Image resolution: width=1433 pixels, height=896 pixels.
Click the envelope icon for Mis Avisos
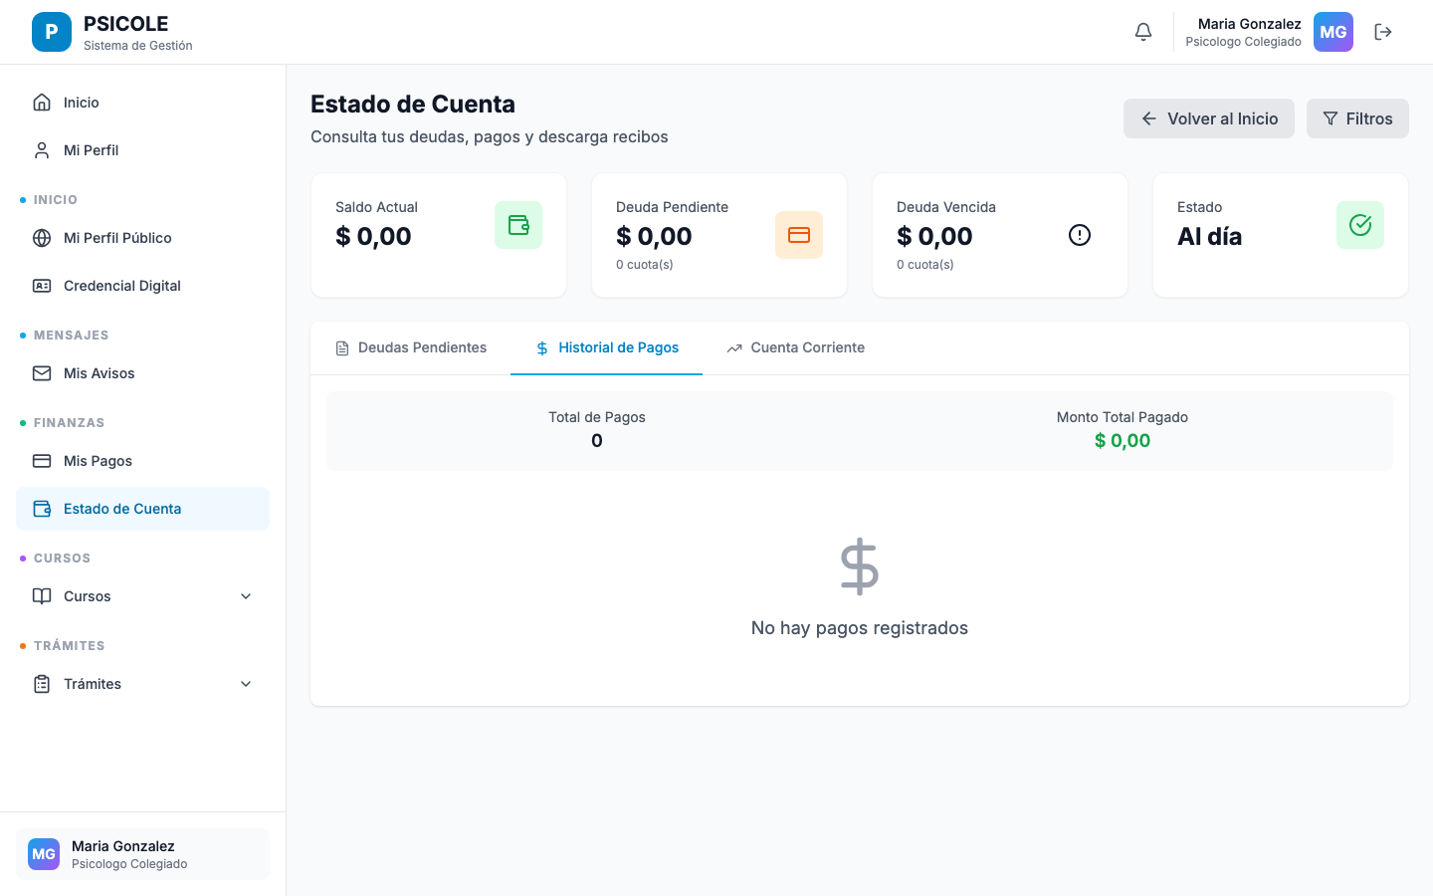[42, 373]
